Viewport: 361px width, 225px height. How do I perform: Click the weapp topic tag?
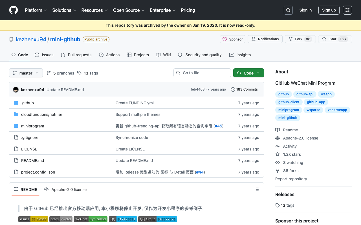pyautogui.click(x=326, y=94)
